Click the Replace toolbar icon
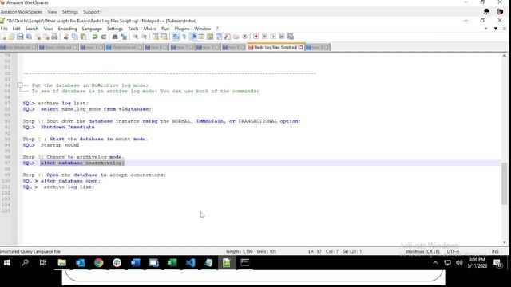511x287 pixels. click(x=124, y=37)
